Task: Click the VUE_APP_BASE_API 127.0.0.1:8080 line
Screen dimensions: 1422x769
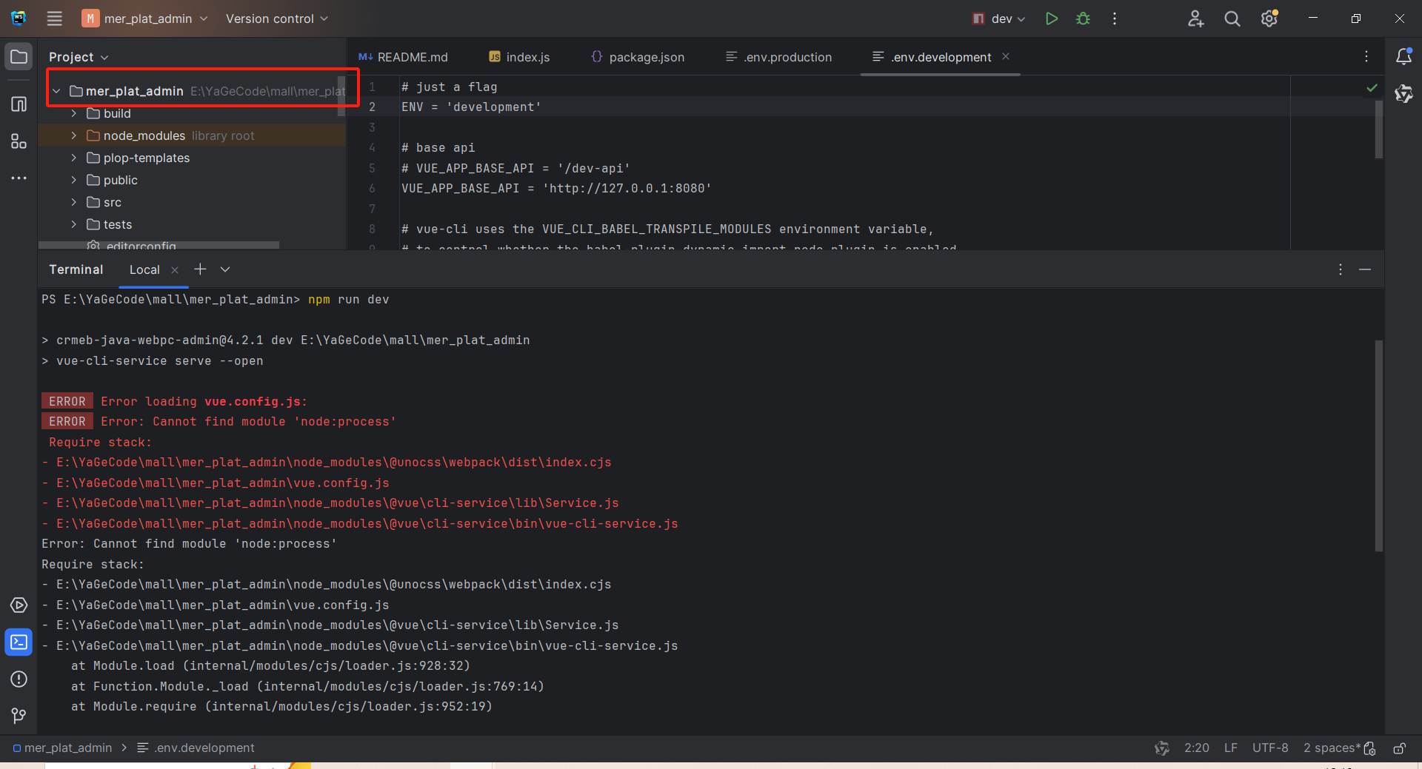Action: point(556,188)
